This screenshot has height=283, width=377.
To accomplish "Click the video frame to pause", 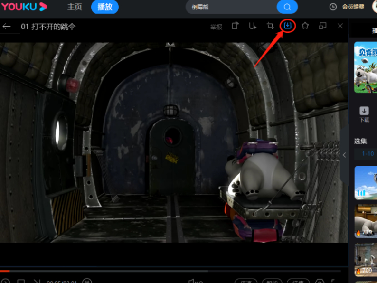I will click(174, 142).
